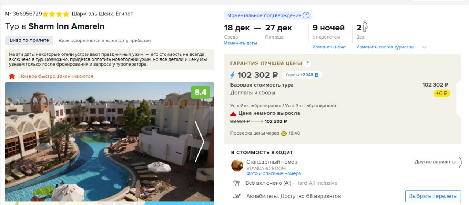This screenshot has height=205, width=469.
Task: Click the question mark icon near Моментальное подтверждение
Action: pos(306,15)
